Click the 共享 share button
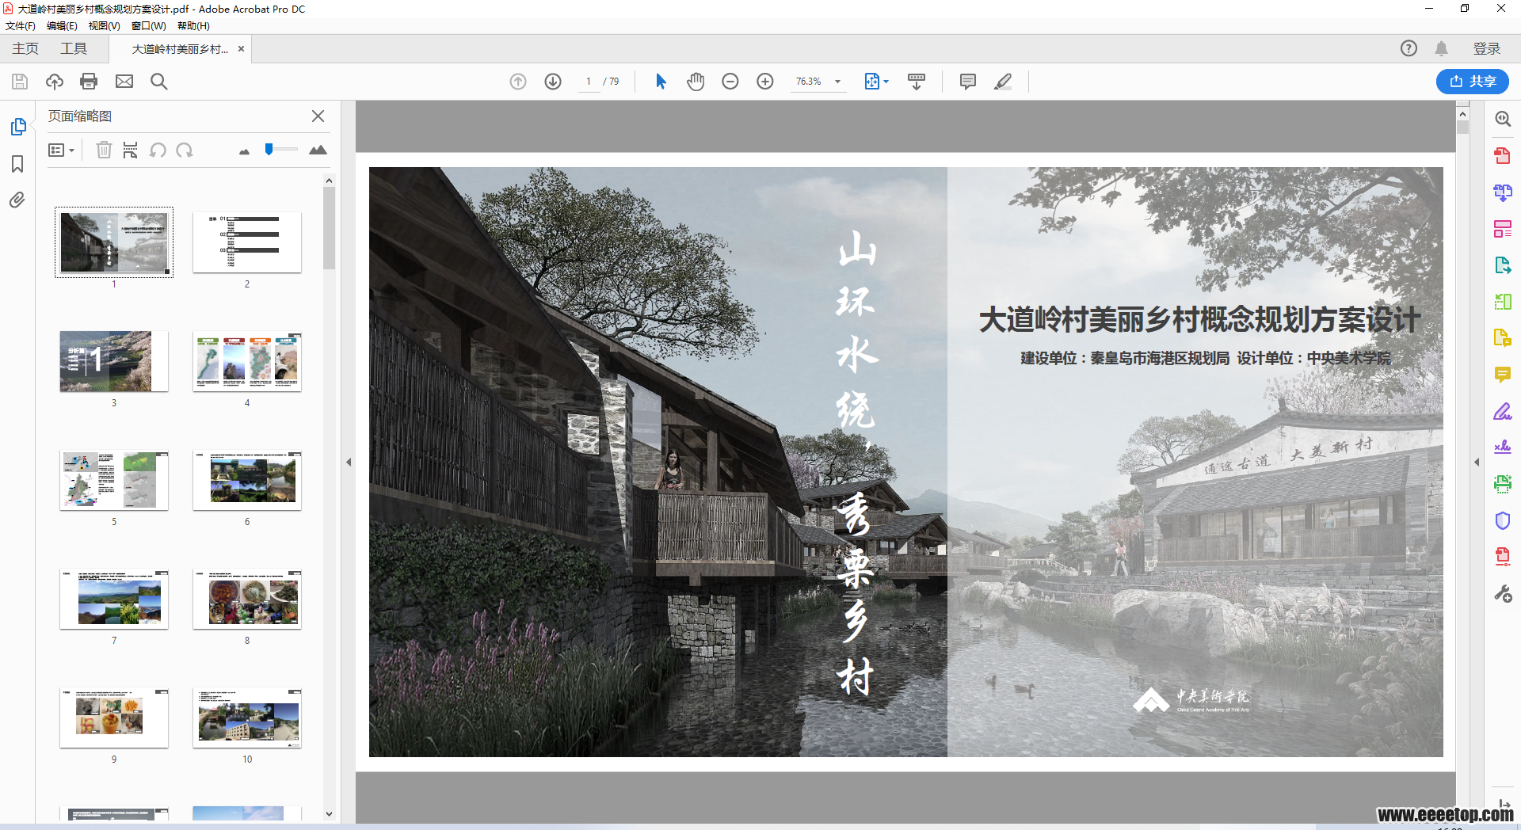The height and width of the screenshot is (830, 1521). (x=1472, y=82)
